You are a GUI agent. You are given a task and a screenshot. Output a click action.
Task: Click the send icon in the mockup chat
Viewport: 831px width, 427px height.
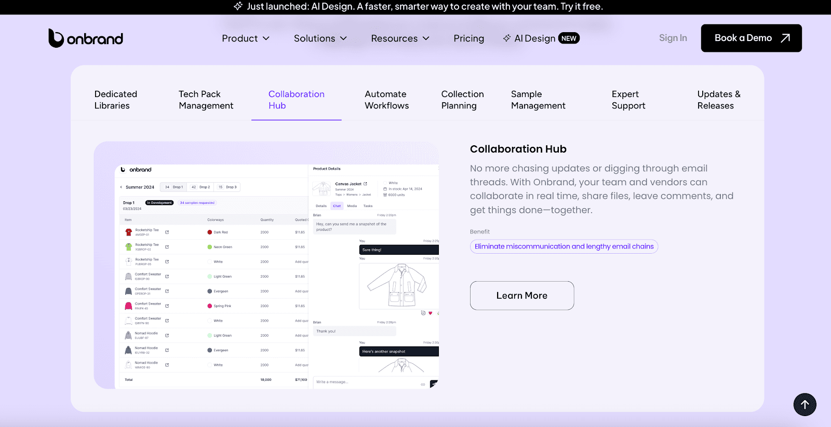434,384
